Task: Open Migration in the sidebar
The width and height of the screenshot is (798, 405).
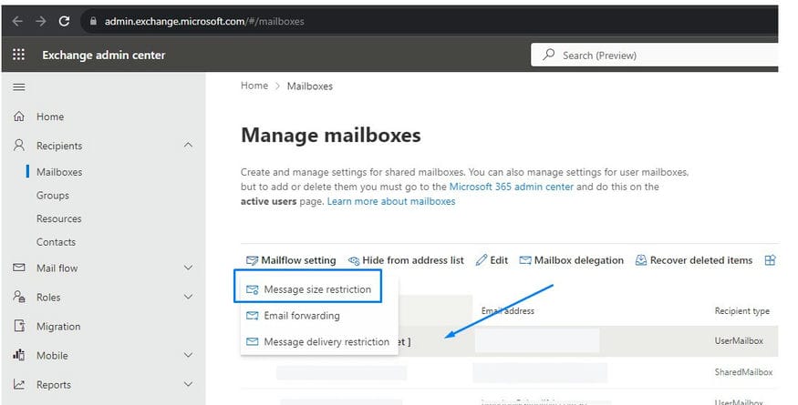Action: [58, 326]
